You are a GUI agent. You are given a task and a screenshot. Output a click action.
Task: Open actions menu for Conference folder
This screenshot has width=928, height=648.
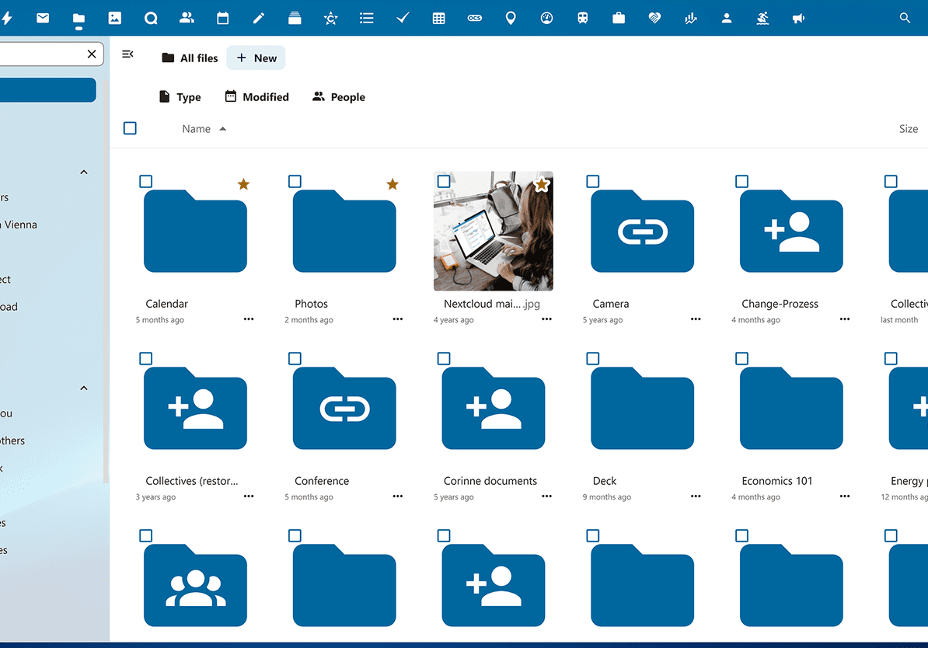click(398, 496)
